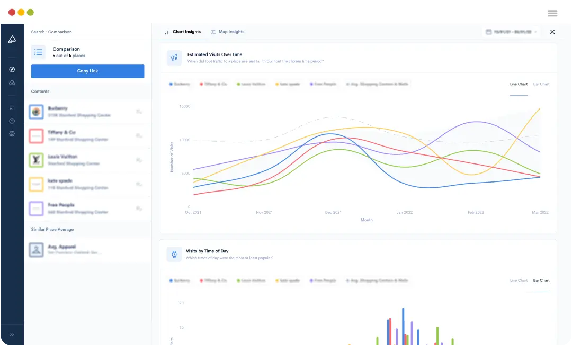Toggle Avg. Shopping Centers series in Visits by Time legend
572x346 pixels.
(x=377, y=281)
